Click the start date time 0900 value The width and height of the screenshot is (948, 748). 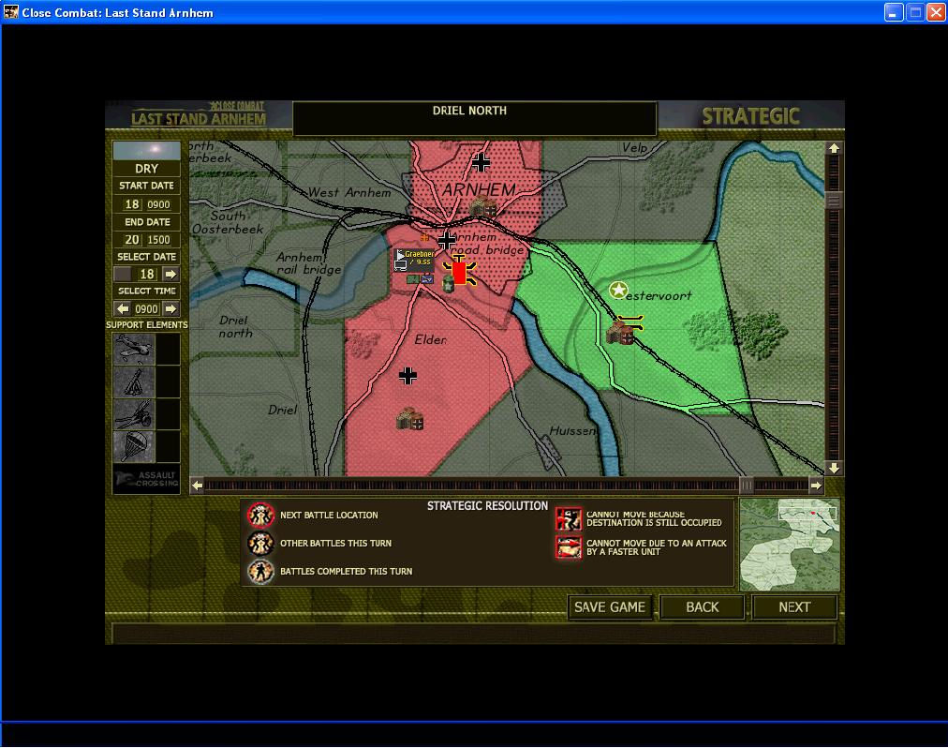coord(158,204)
